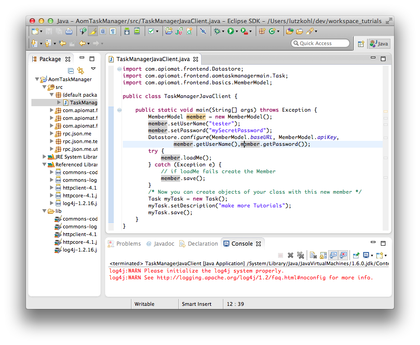
Task: Pin the Console view
Action: [x=356, y=255]
